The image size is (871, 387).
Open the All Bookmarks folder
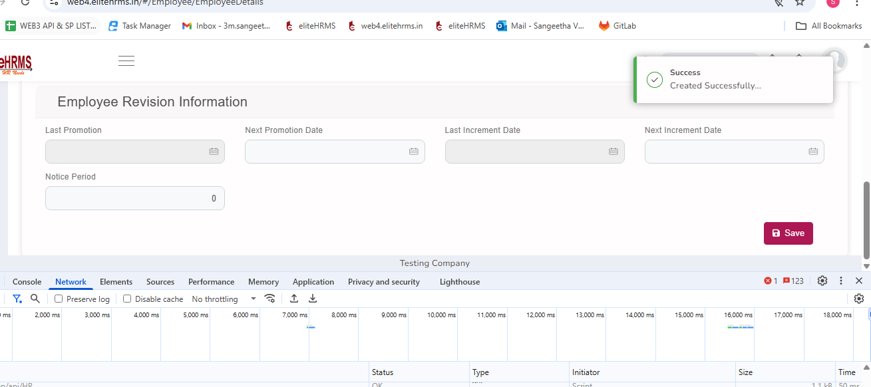(828, 26)
